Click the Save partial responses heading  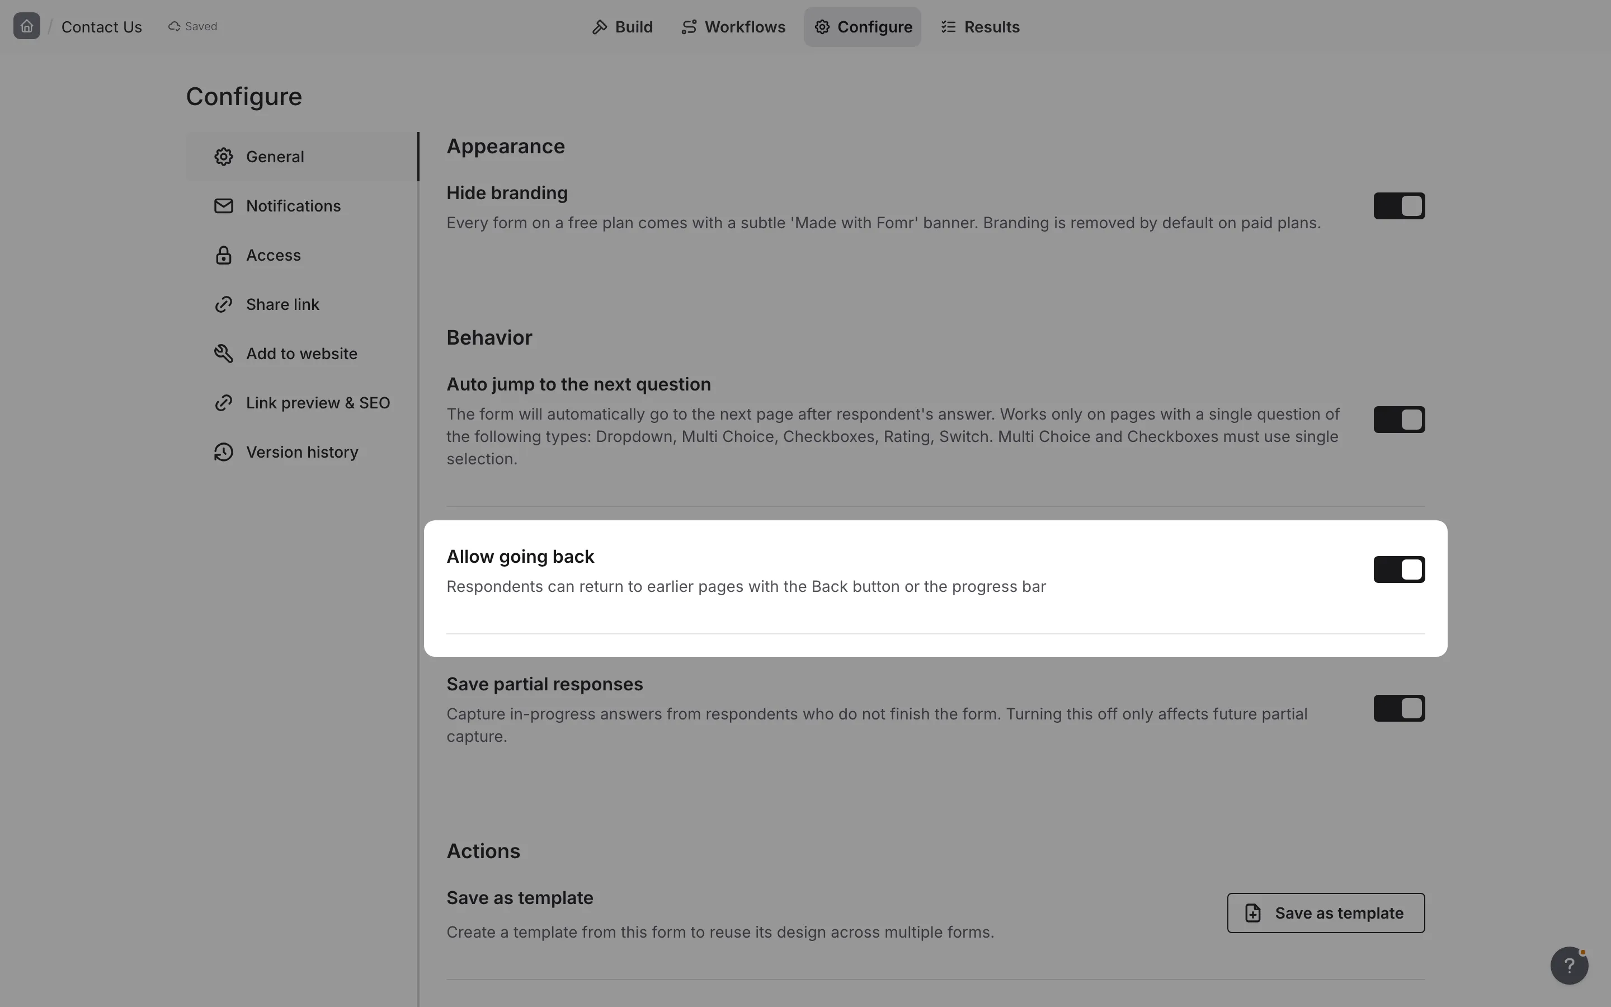(x=544, y=685)
